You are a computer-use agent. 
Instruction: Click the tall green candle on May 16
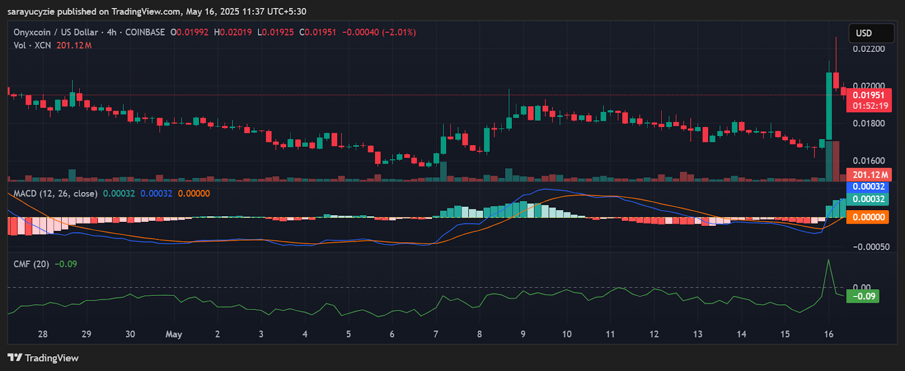pos(829,106)
